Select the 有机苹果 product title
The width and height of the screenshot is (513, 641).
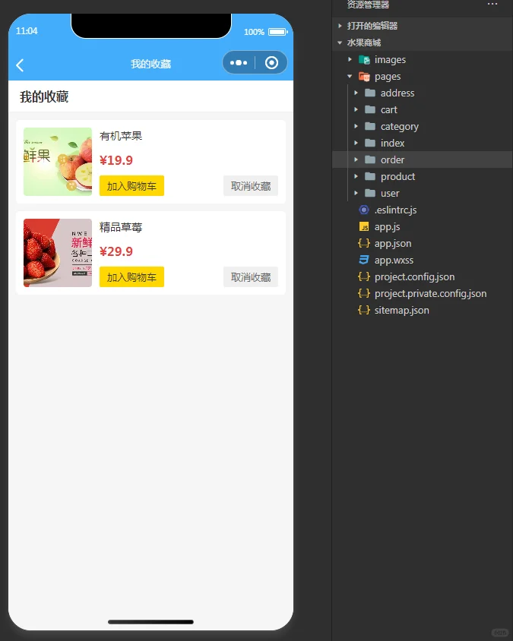point(121,136)
